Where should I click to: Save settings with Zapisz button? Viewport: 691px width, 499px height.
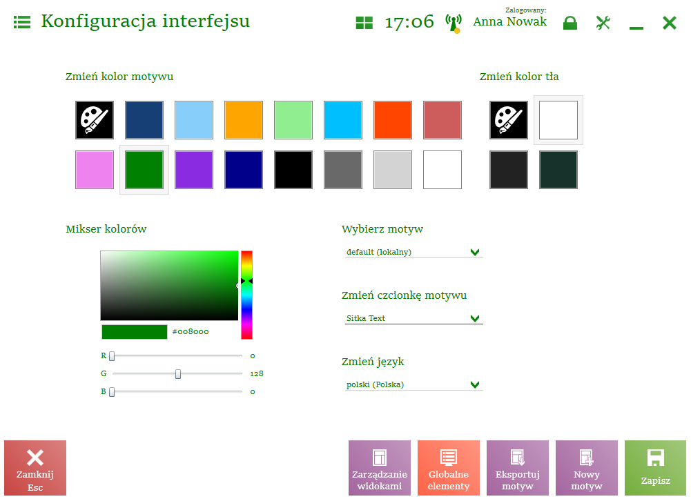(655, 468)
